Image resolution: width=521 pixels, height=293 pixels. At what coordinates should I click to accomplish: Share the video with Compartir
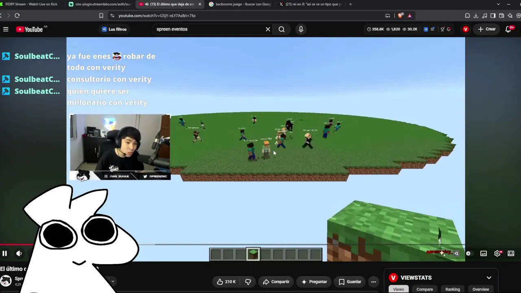point(276,282)
